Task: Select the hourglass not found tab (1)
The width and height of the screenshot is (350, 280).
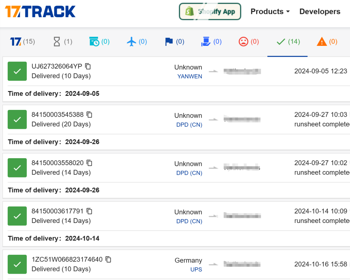Action: tap(63, 42)
